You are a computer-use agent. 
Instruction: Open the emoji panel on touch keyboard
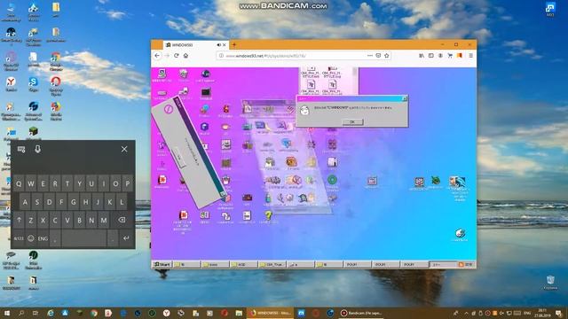tap(31, 238)
